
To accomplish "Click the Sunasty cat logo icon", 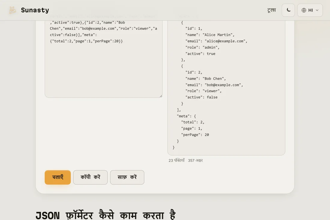I will pos(12,10).
